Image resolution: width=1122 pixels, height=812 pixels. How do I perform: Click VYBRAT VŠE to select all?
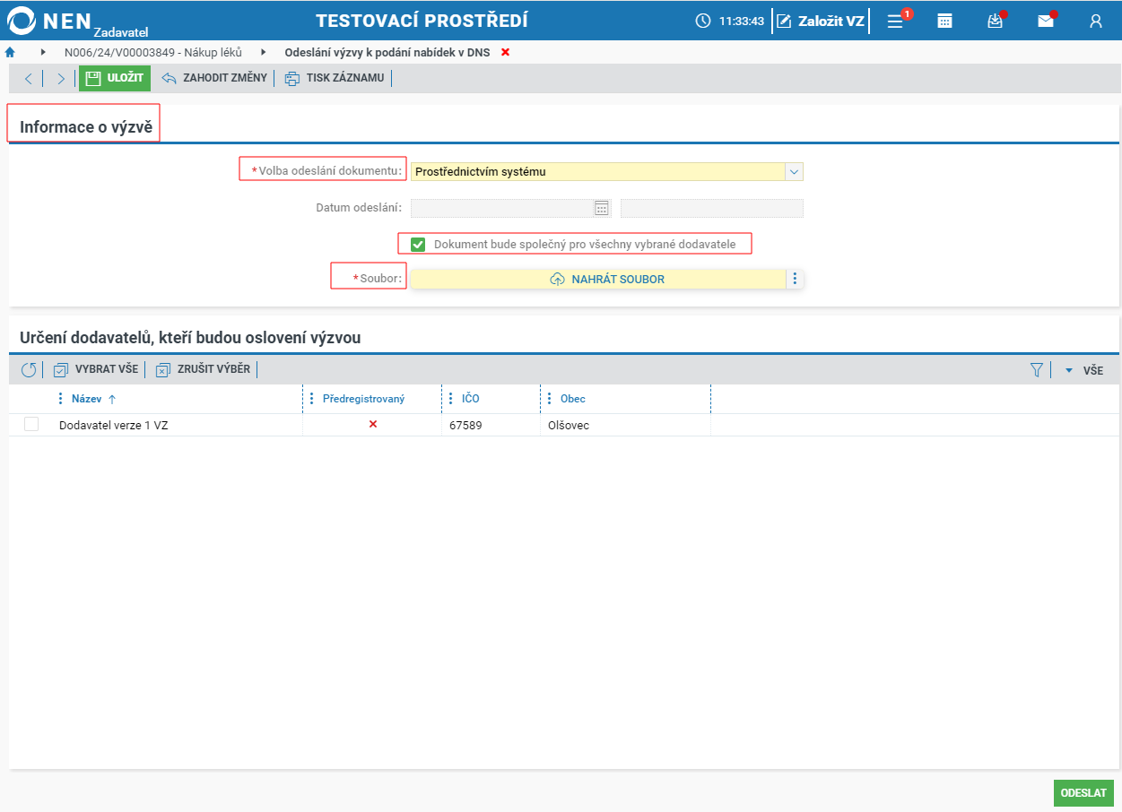pos(96,369)
